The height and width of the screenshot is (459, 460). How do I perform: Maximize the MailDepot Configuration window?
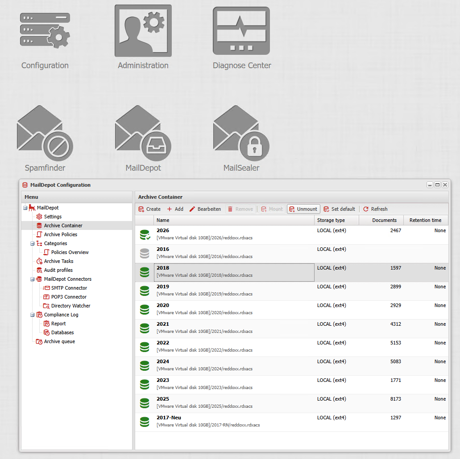point(437,184)
